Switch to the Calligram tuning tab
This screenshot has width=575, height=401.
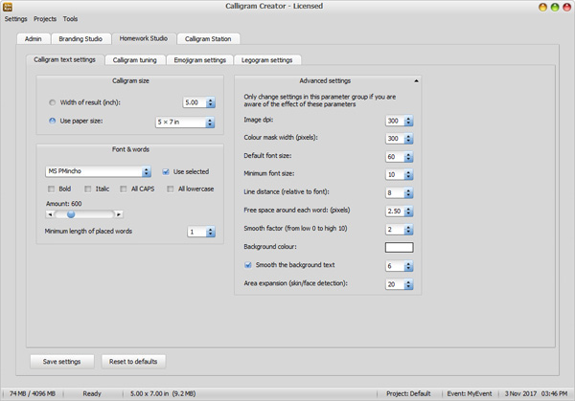point(134,59)
